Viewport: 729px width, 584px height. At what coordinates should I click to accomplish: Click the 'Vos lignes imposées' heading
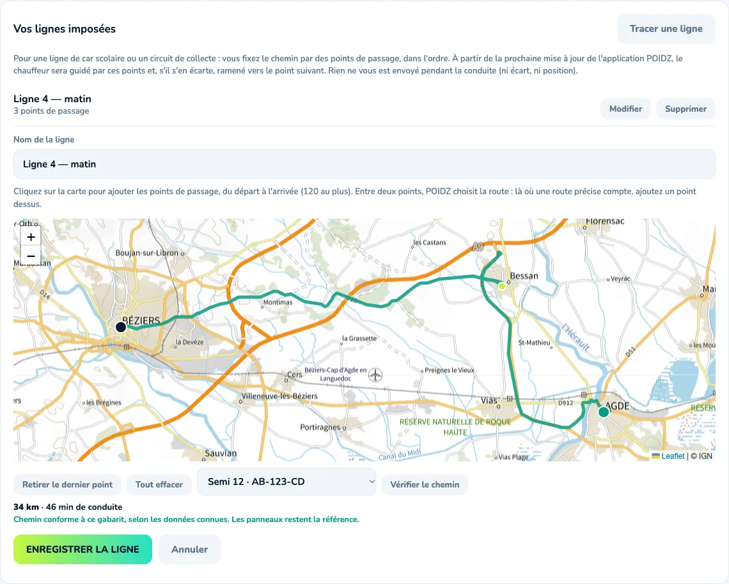point(65,29)
